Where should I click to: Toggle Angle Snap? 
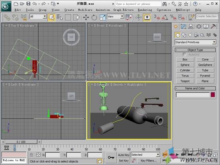coord(165,17)
